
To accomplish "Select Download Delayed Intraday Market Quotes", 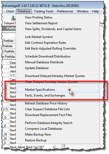I will [x=58, y=76].
